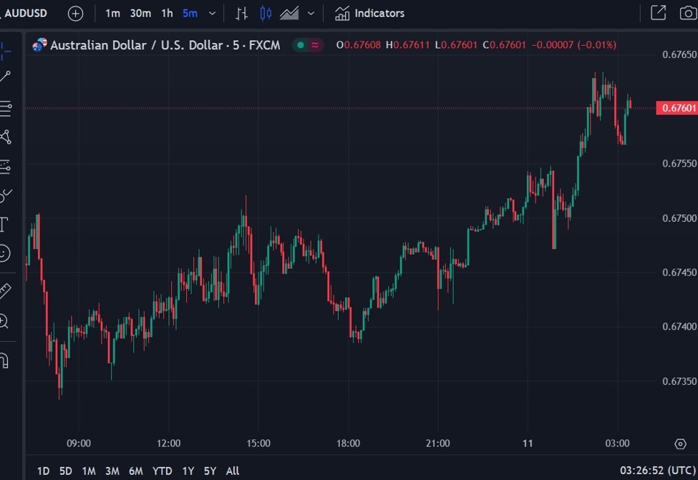Switch to the 30m timeframe
This screenshot has height=480, width=698.
[140, 13]
